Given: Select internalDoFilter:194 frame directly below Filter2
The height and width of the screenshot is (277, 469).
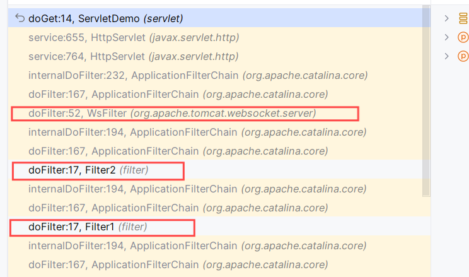Looking at the screenshot, I should [197, 189].
